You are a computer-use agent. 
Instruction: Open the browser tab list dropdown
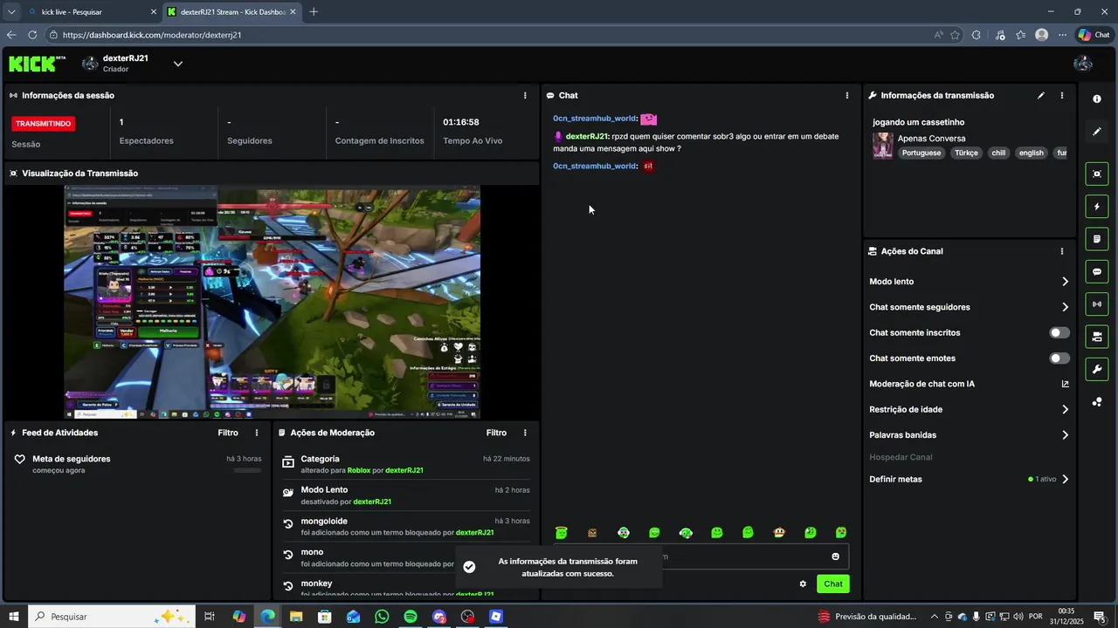click(x=11, y=11)
